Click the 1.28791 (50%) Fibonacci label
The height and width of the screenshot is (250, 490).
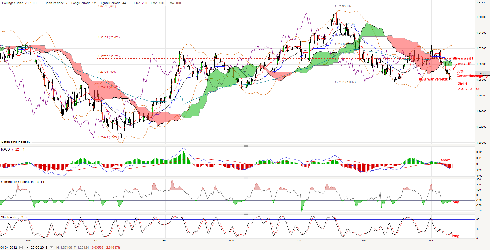click(108, 72)
